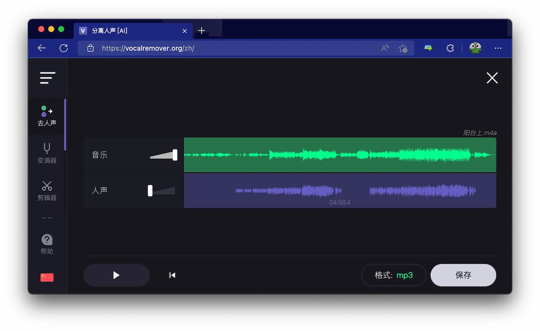This screenshot has height=331, width=540.
Task: Select the vocal remover (去人声) tool
Action: 47,116
